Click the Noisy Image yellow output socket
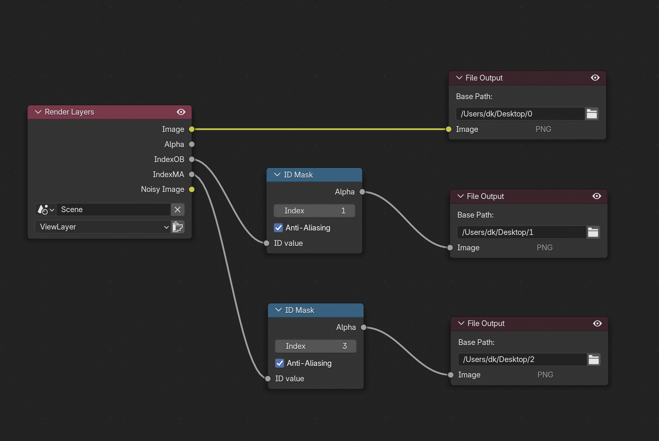 click(192, 189)
